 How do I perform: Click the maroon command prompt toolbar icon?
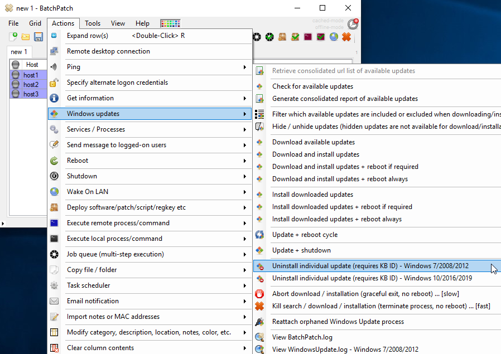308,37
